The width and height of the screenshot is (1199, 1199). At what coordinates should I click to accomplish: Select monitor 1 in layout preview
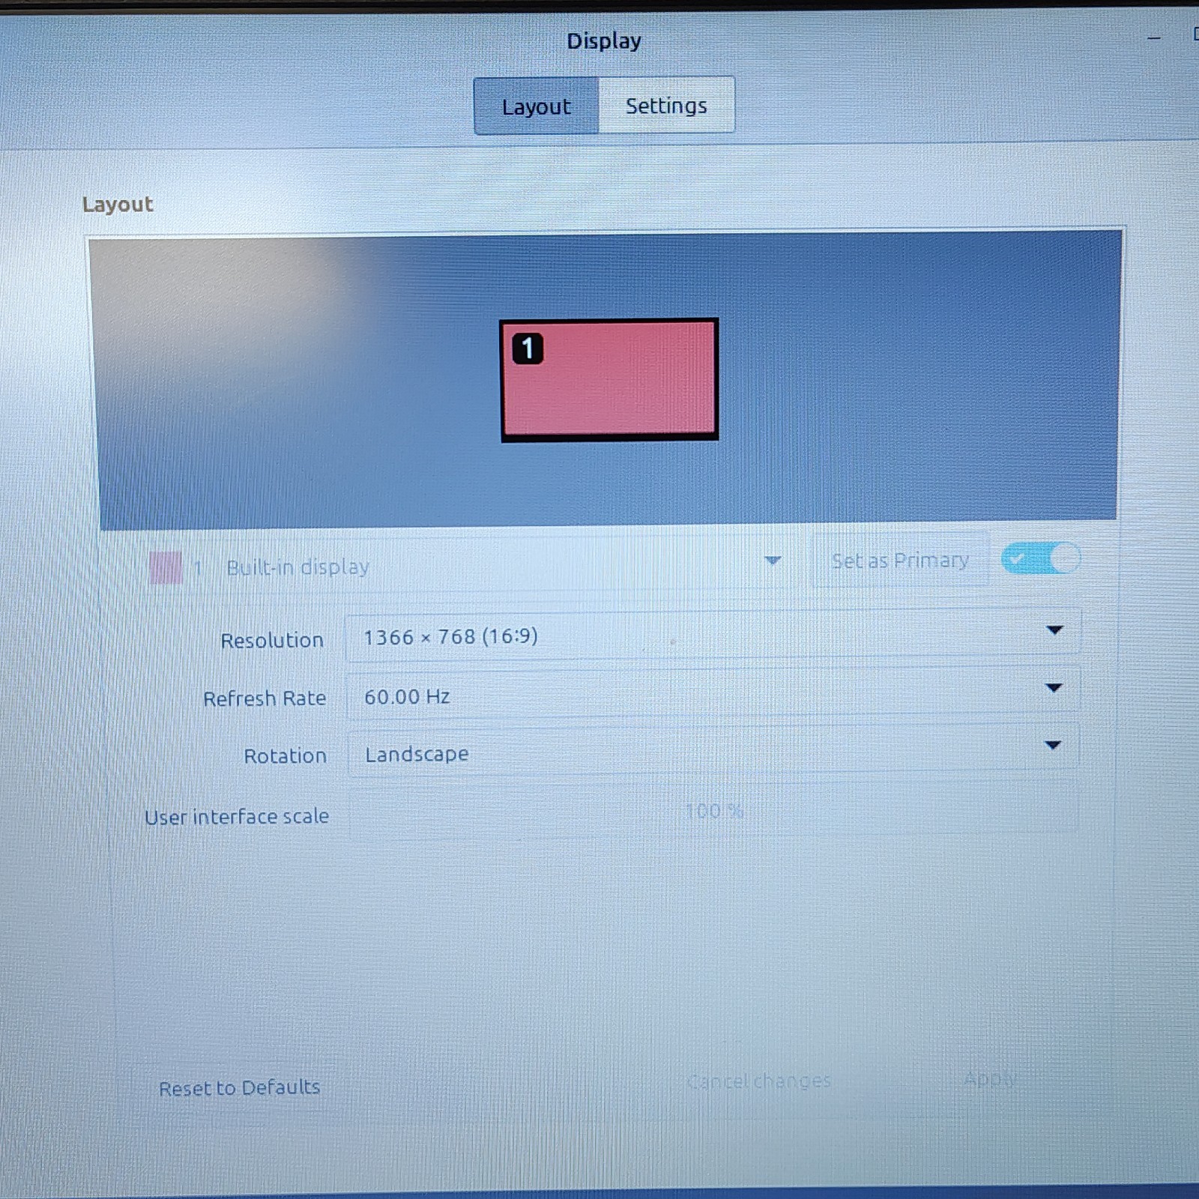[609, 380]
